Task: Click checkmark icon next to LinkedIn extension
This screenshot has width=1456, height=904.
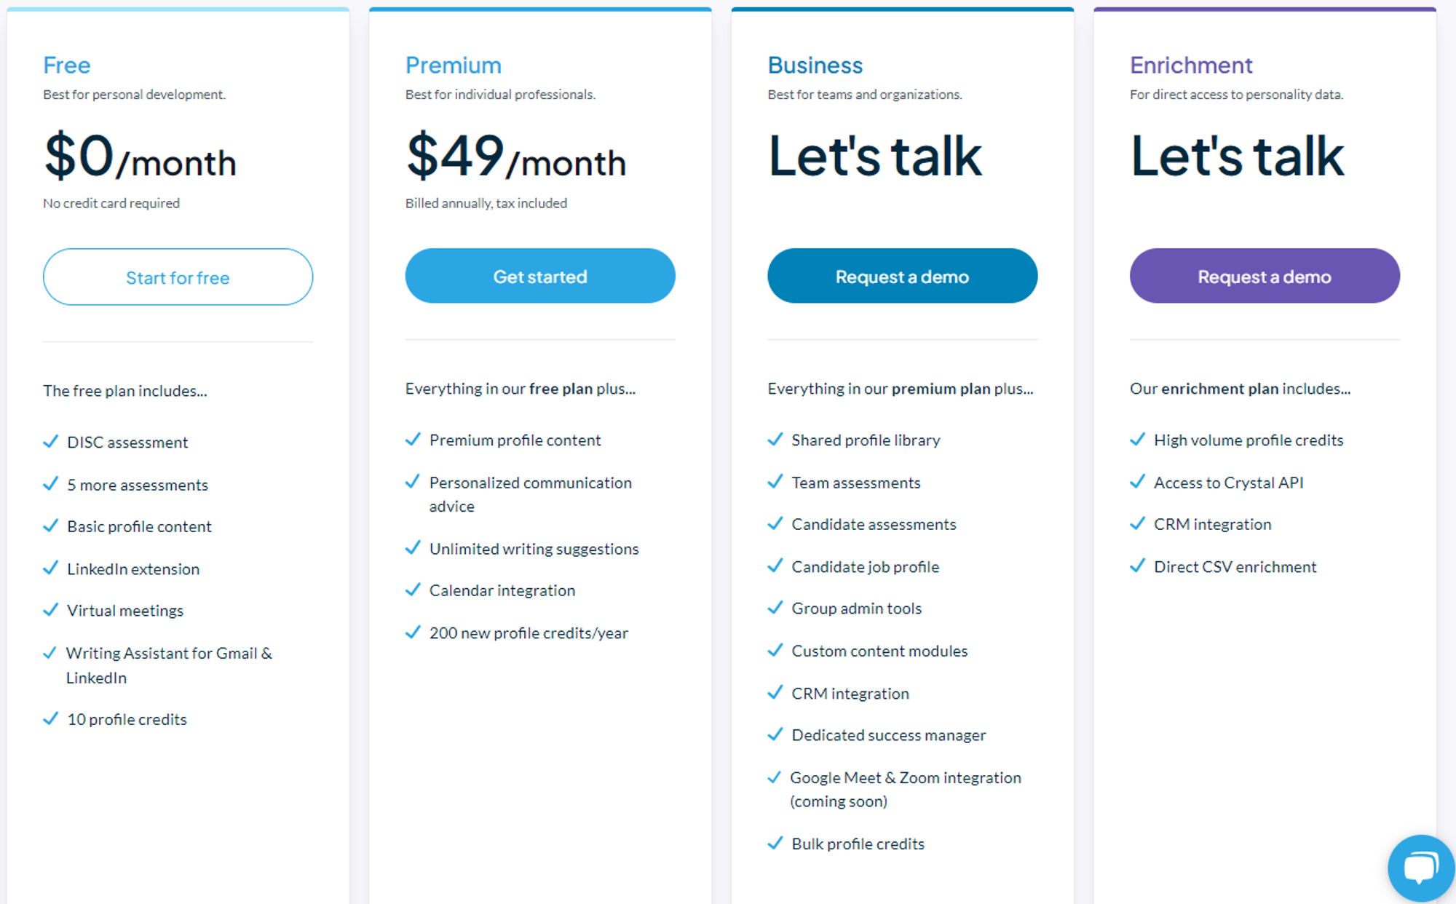Action: click(x=51, y=568)
